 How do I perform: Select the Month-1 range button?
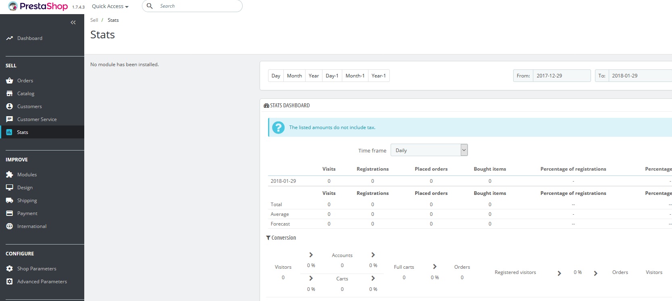tap(355, 76)
